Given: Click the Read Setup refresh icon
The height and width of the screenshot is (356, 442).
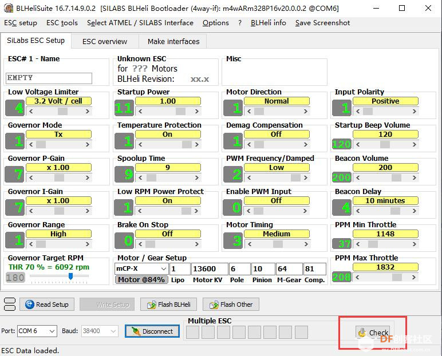Looking at the screenshot, I should (30, 304).
